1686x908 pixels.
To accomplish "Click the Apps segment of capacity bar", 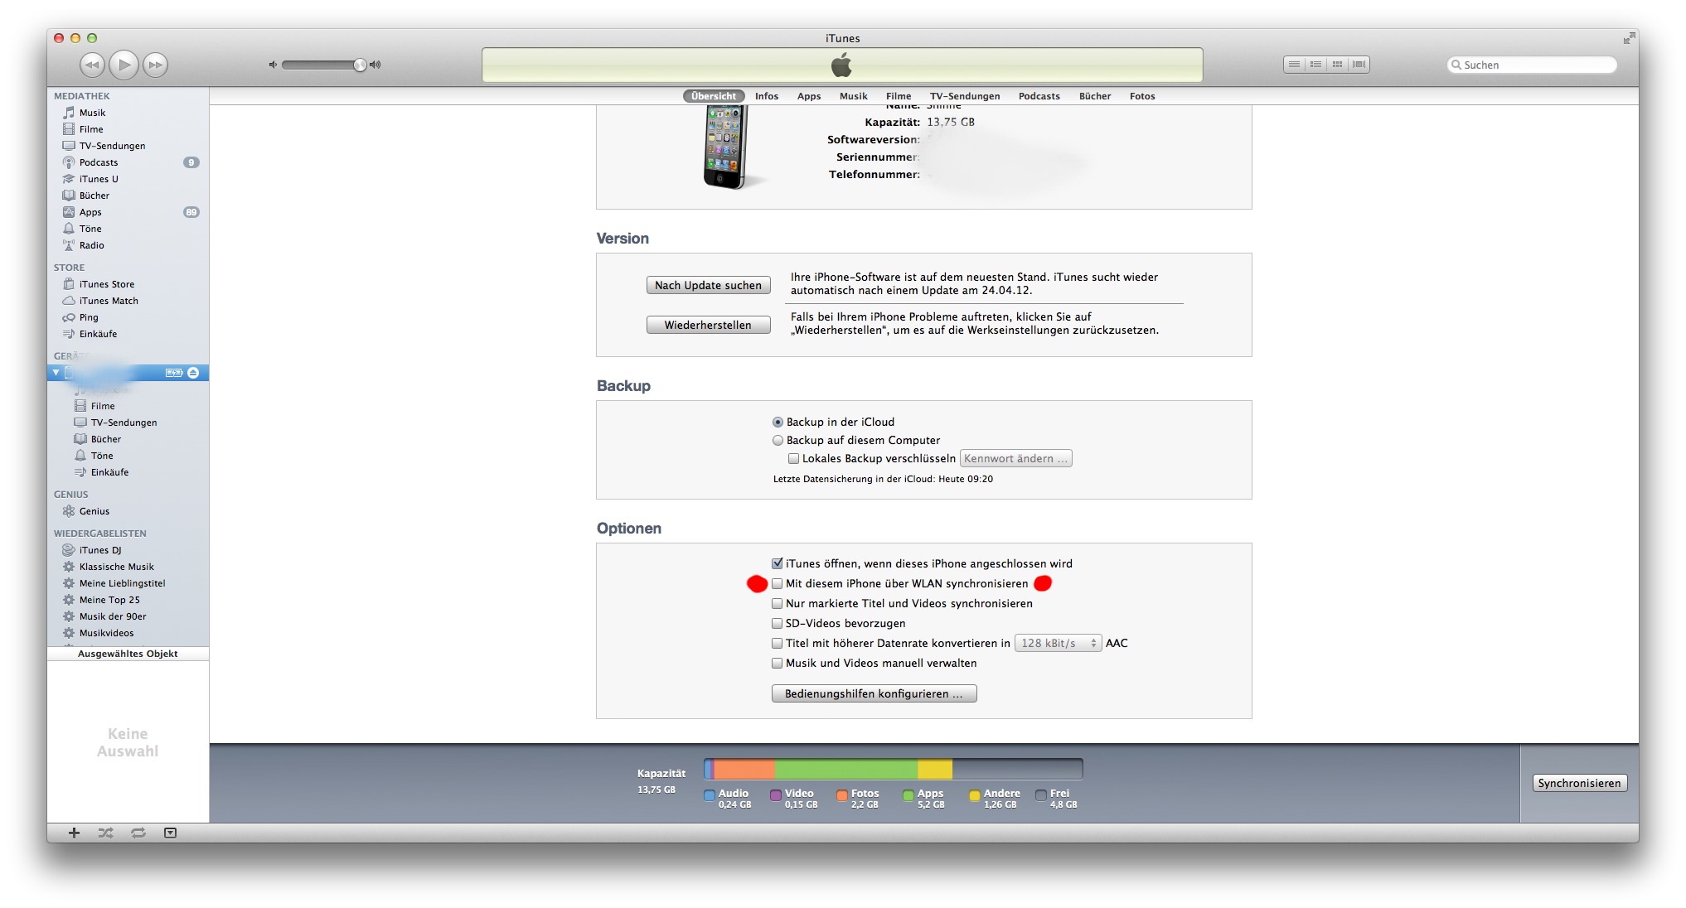I will click(x=846, y=770).
